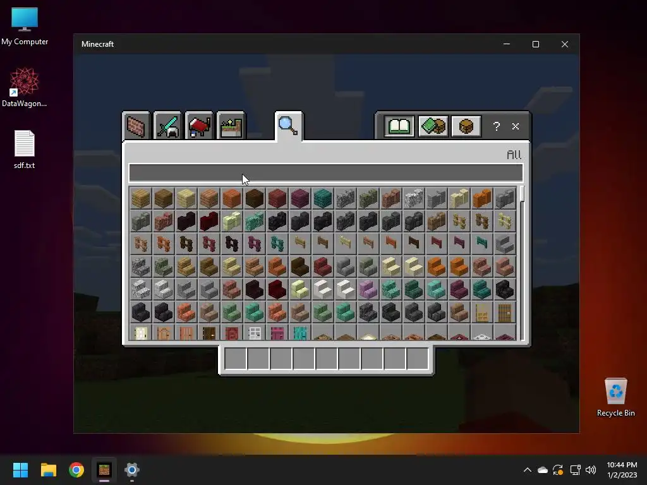Select the Oak Door item
647x485 pixels.
click(481, 312)
